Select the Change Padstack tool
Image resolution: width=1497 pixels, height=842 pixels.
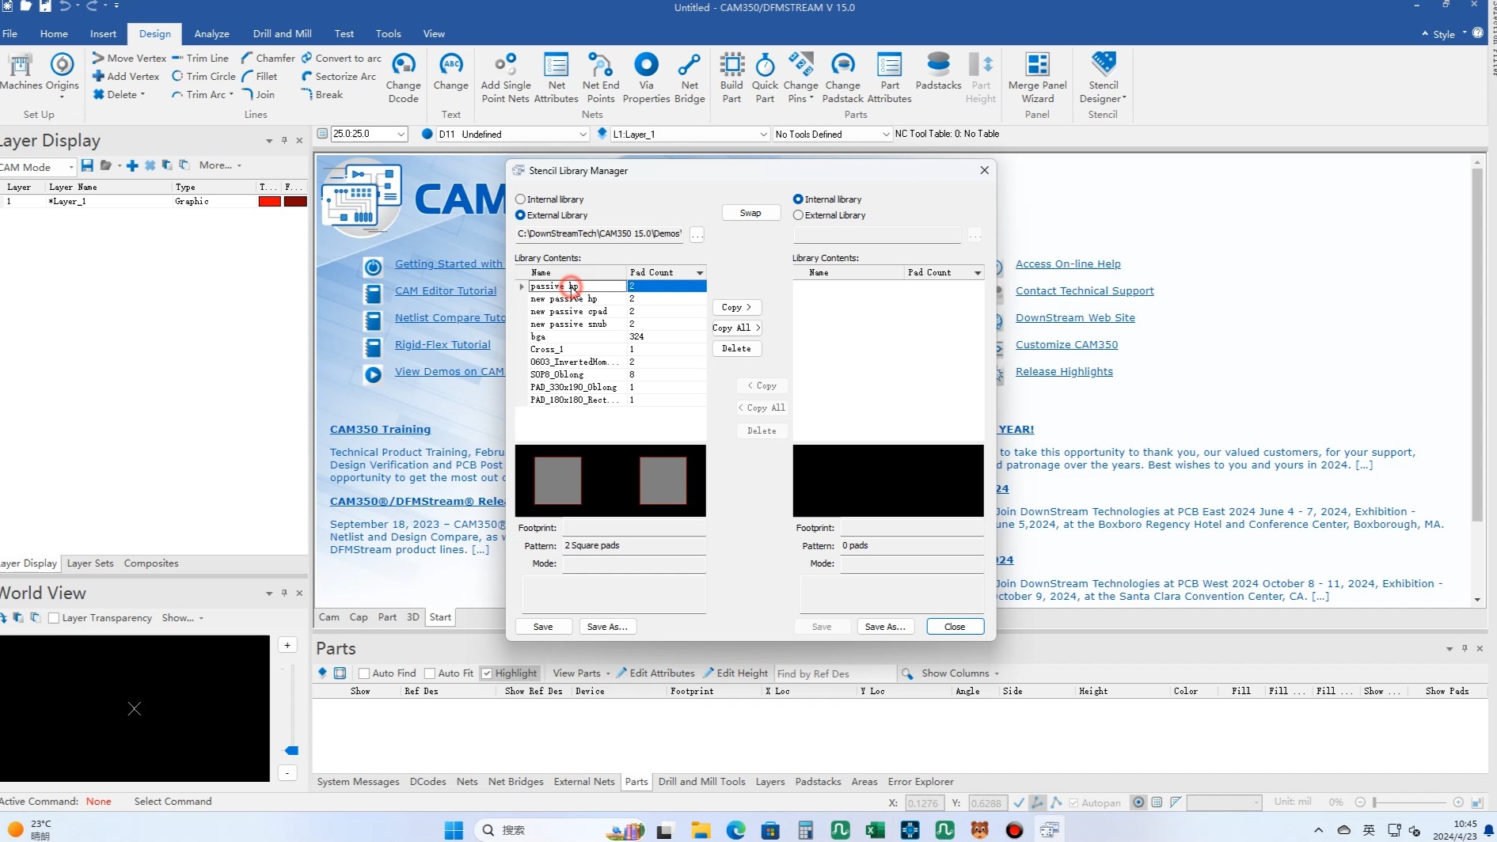pos(842,76)
